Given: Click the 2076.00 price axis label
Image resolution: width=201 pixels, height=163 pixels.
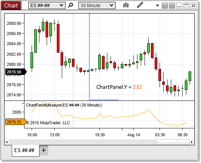Looking at the screenshot, I should pyautogui.click(x=14, y=85).
